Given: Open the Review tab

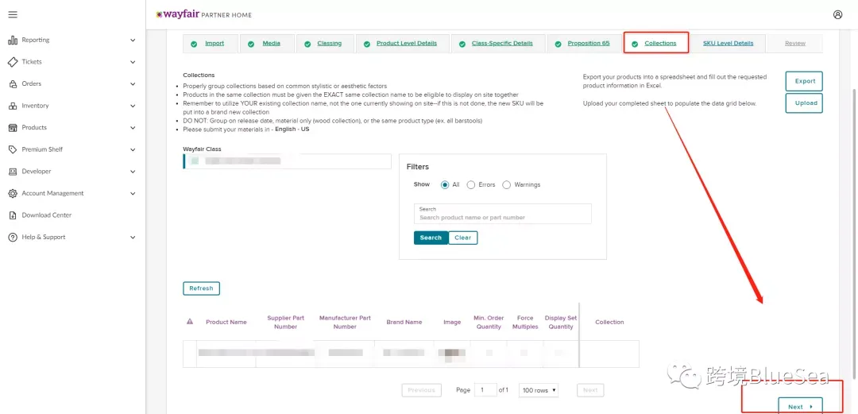Looking at the screenshot, I should click(x=795, y=43).
